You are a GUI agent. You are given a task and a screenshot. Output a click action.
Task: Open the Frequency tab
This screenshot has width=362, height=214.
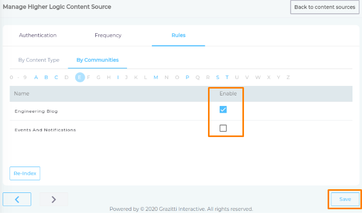tap(108, 35)
